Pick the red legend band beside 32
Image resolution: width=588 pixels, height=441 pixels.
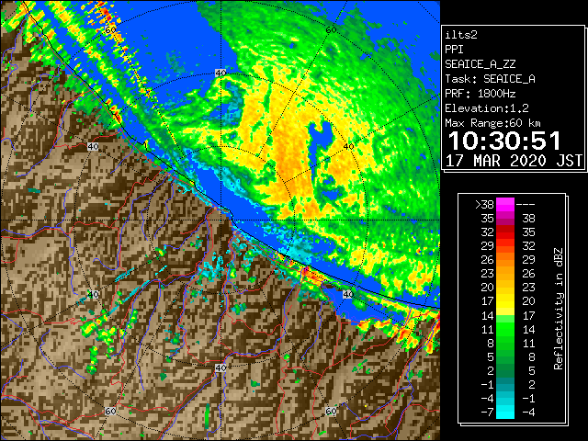[505, 232]
